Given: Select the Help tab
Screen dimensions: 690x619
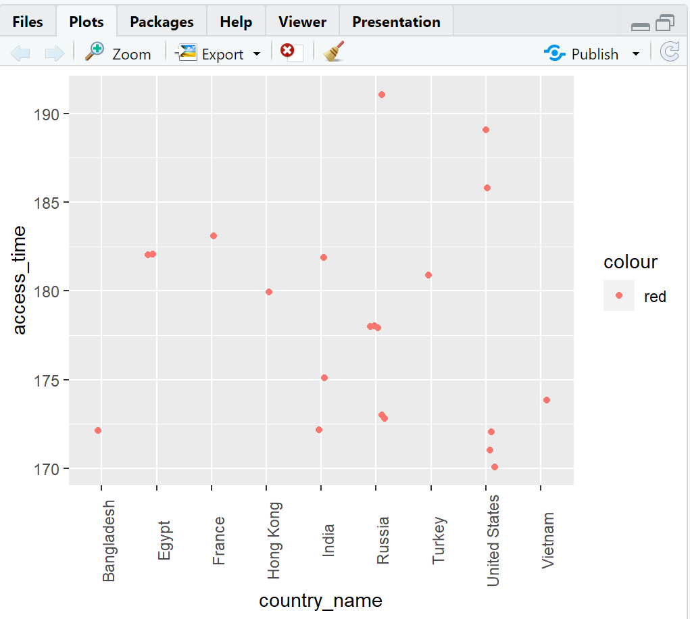Looking at the screenshot, I should 236,22.
